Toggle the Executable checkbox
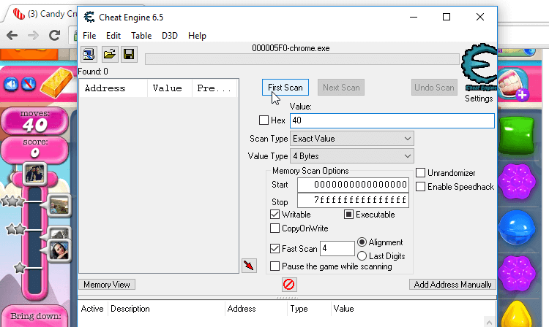 (348, 215)
